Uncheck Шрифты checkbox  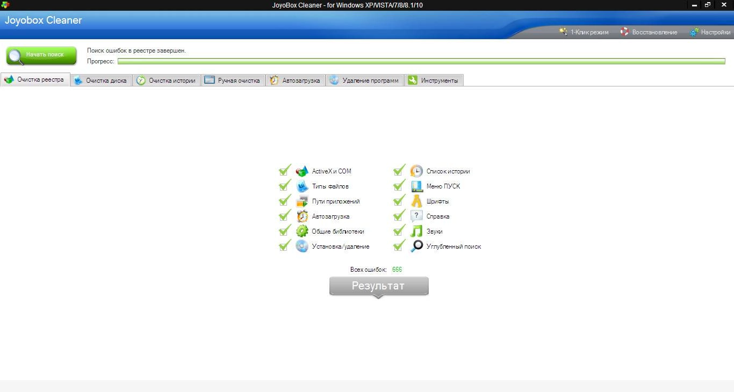tap(399, 200)
